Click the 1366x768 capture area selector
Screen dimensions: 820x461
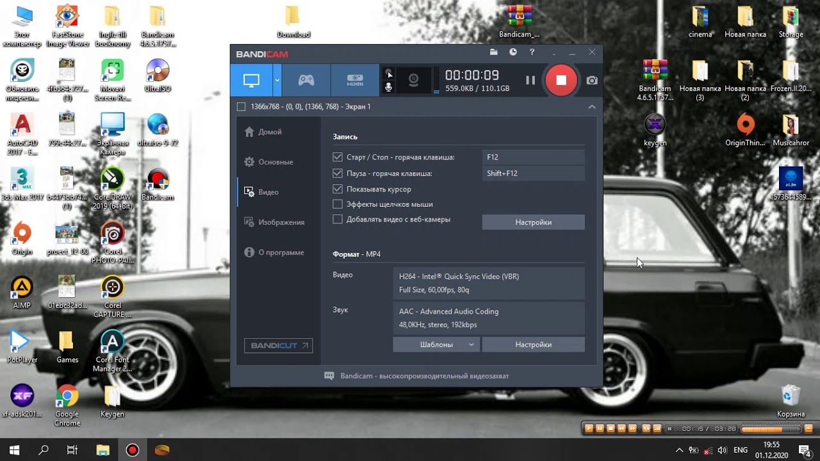coord(304,107)
